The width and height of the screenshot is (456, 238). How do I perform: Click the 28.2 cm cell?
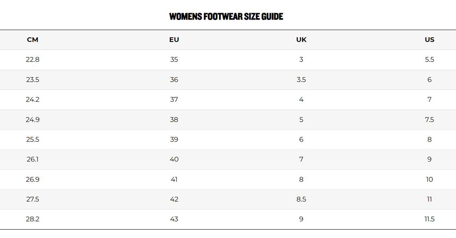click(x=33, y=219)
